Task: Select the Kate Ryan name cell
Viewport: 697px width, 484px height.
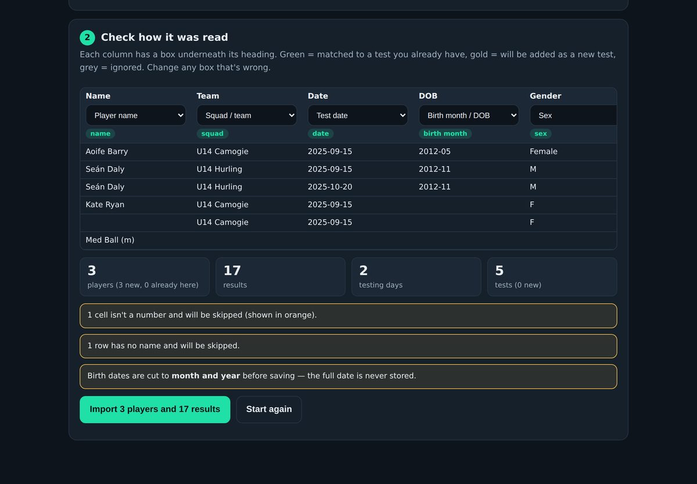Action: click(136, 205)
